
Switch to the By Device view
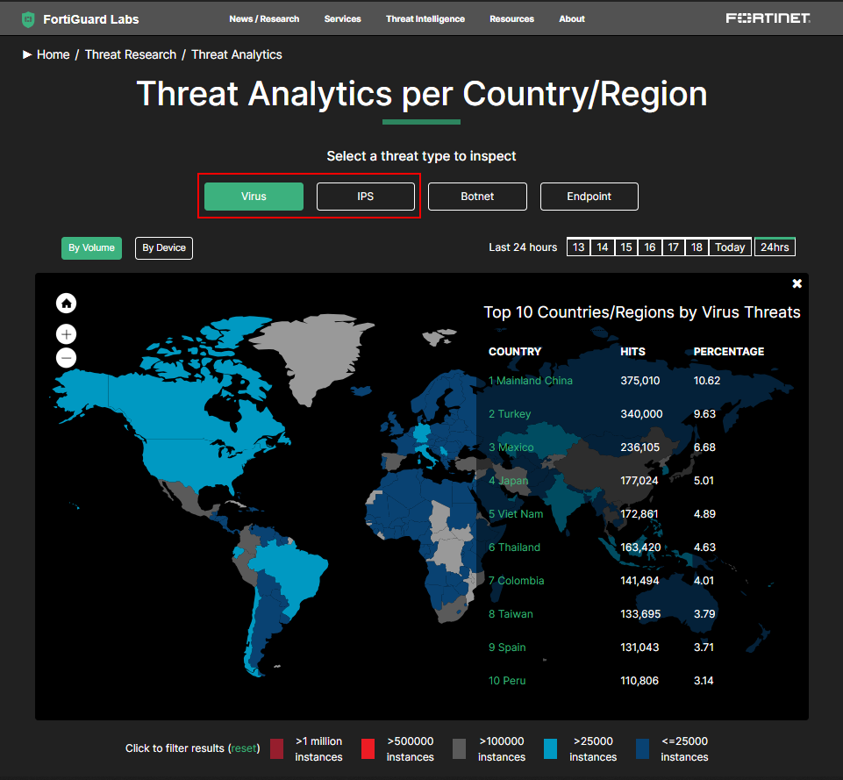pos(163,248)
